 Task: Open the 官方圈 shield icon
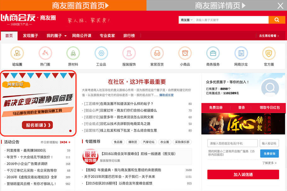pyautogui.click(x=269, y=53)
